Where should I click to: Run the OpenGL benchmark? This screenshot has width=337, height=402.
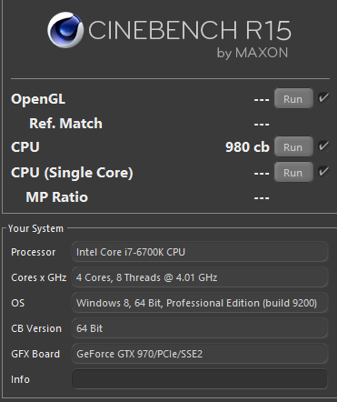click(x=293, y=98)
